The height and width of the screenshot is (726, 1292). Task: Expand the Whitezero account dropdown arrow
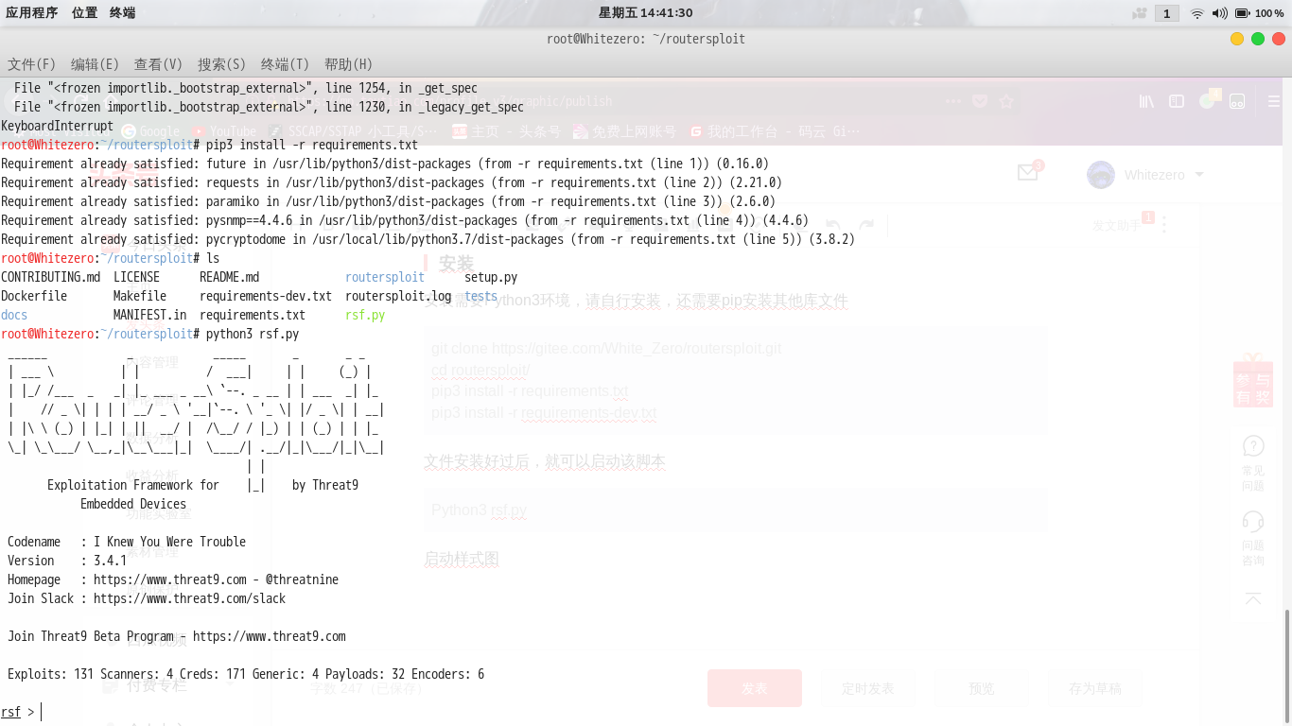pos(1199,175)
